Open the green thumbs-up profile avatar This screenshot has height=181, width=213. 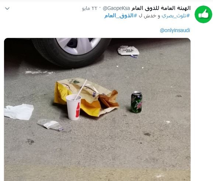[203, 14]
